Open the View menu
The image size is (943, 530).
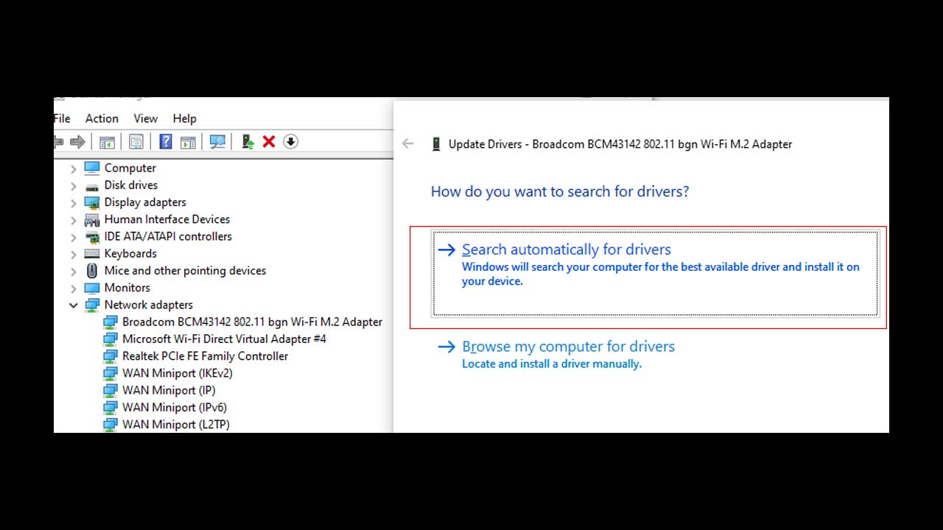coord(145,119)
